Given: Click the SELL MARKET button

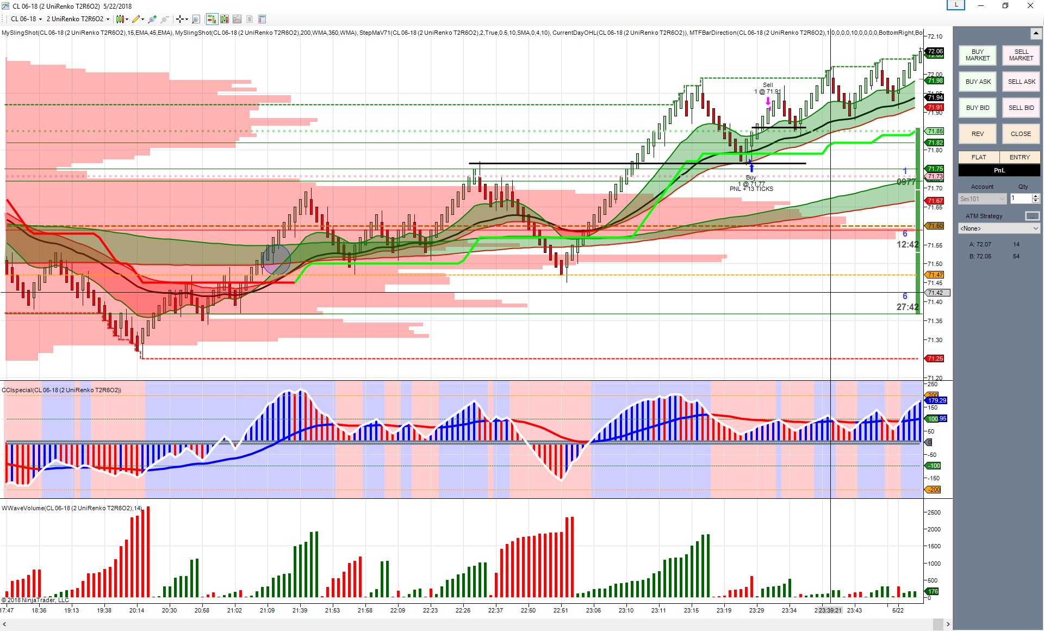Looking at the screenshot, I should pos(1021,55).
